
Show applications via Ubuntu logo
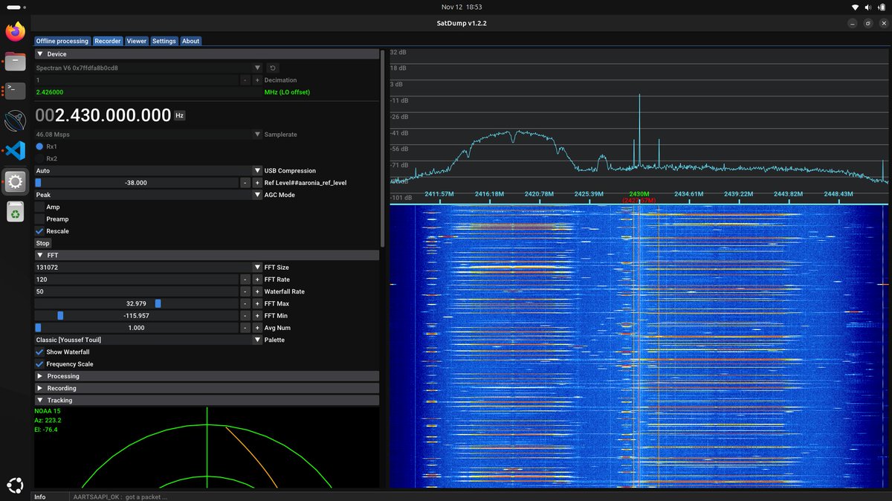(16, 484)
